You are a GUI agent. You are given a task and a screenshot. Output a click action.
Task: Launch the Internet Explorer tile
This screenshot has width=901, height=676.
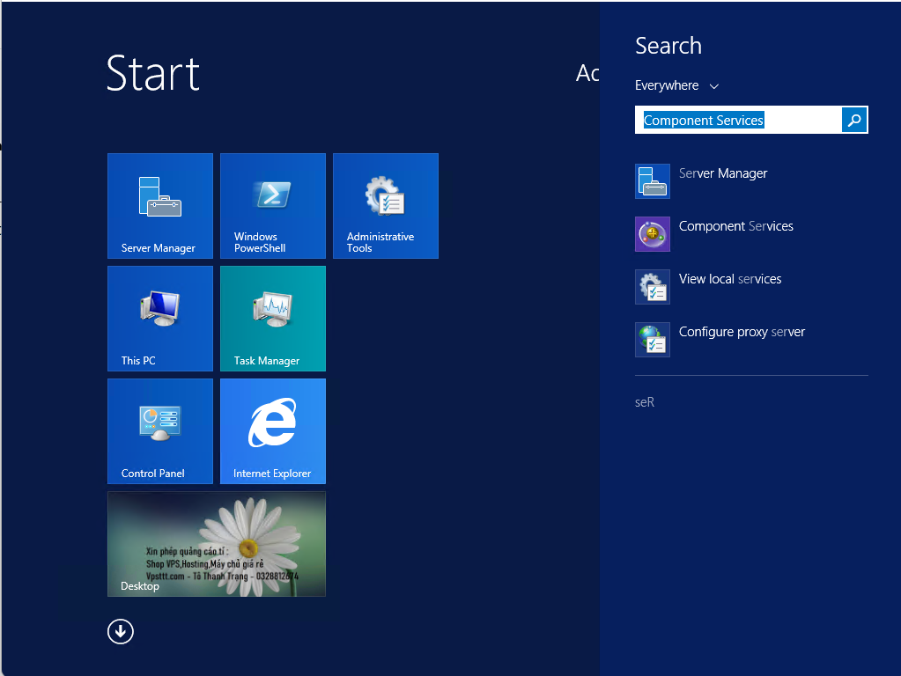coord(273,430)
